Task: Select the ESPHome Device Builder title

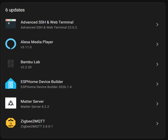Action: [42, 82]
